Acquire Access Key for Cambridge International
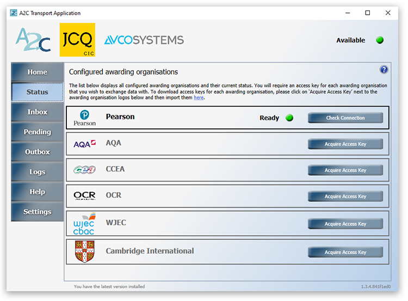Viewport: 408px width, 301px height. tap(345, 253)
